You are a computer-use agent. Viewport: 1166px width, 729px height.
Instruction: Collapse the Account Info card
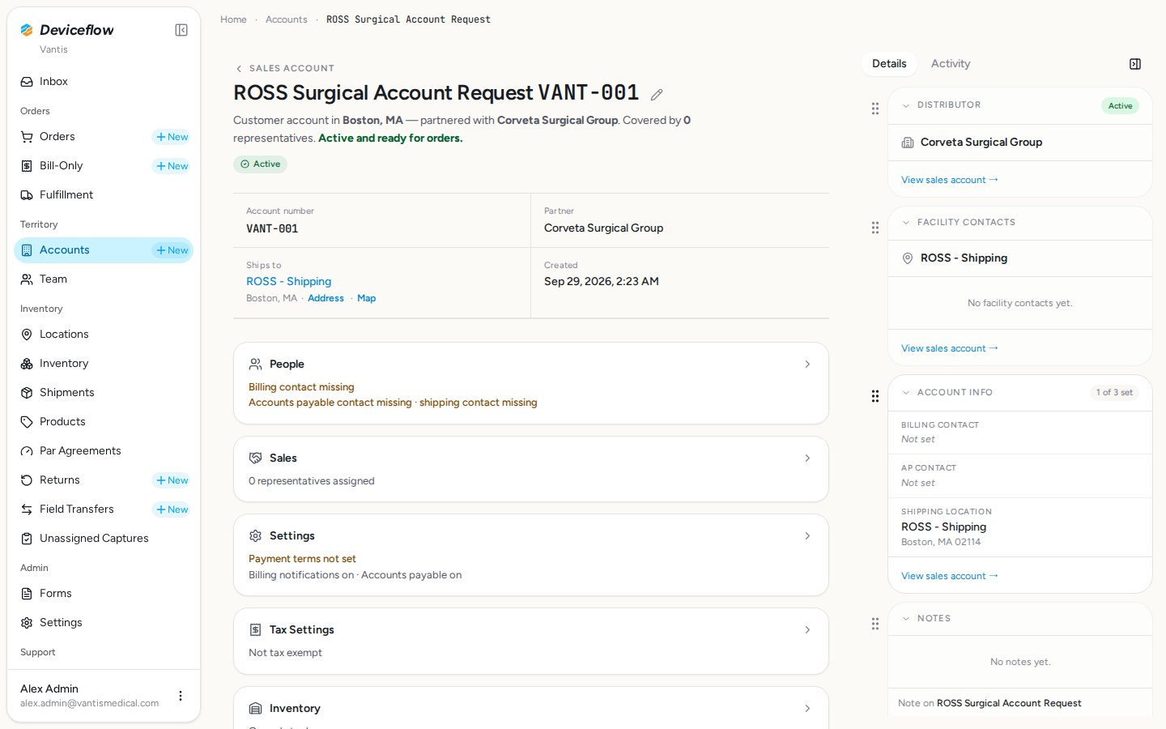(906, 393)
